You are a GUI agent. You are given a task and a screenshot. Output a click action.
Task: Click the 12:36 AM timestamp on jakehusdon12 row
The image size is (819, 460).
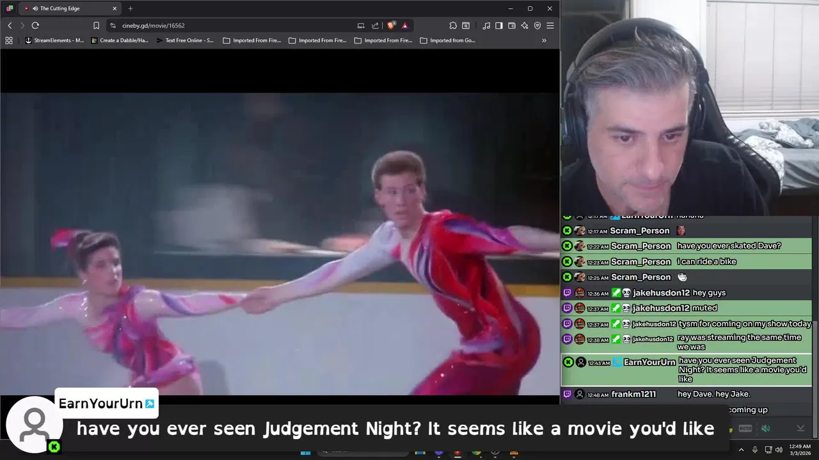(598, 293)
